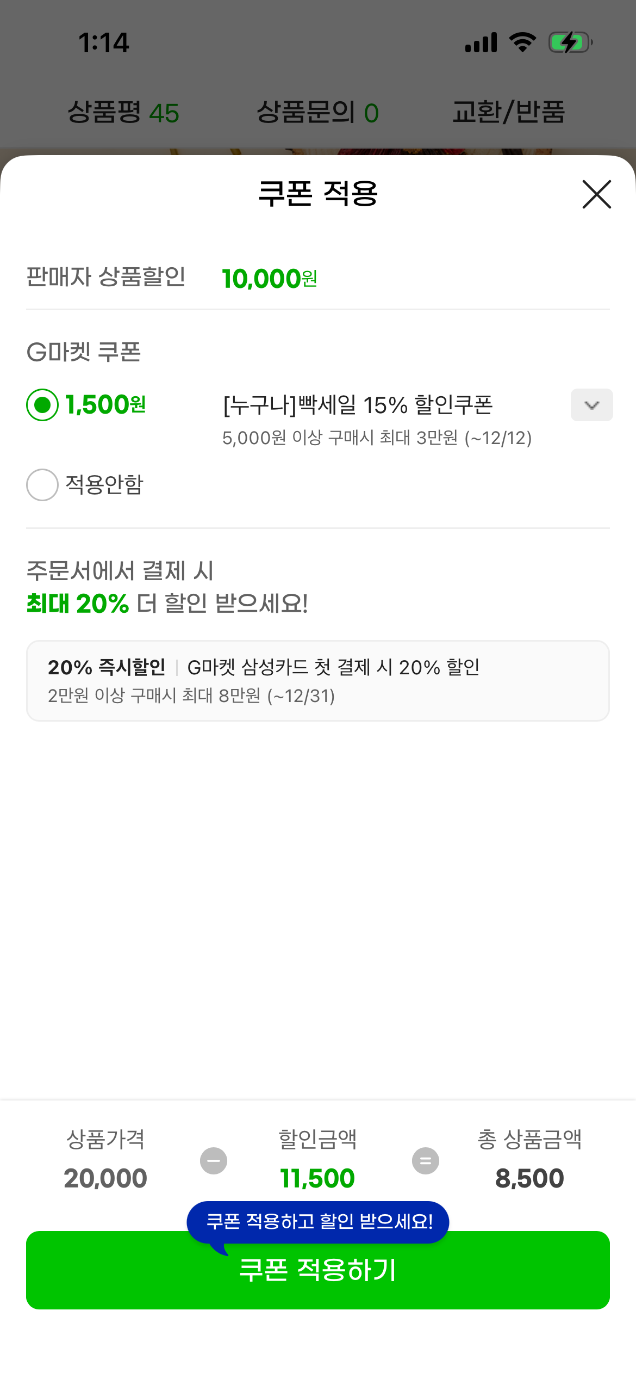Tap the cellular signal bars icon
Image resolution: width=636 pixels, height=1378 pixels.
(481, 42)
